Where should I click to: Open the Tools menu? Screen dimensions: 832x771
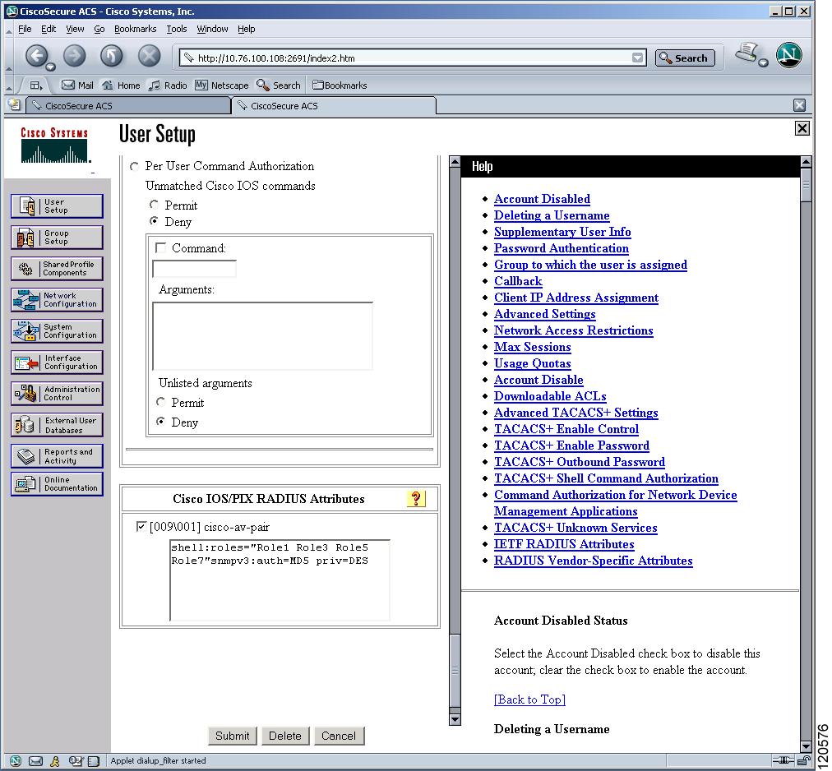[176, 29]
